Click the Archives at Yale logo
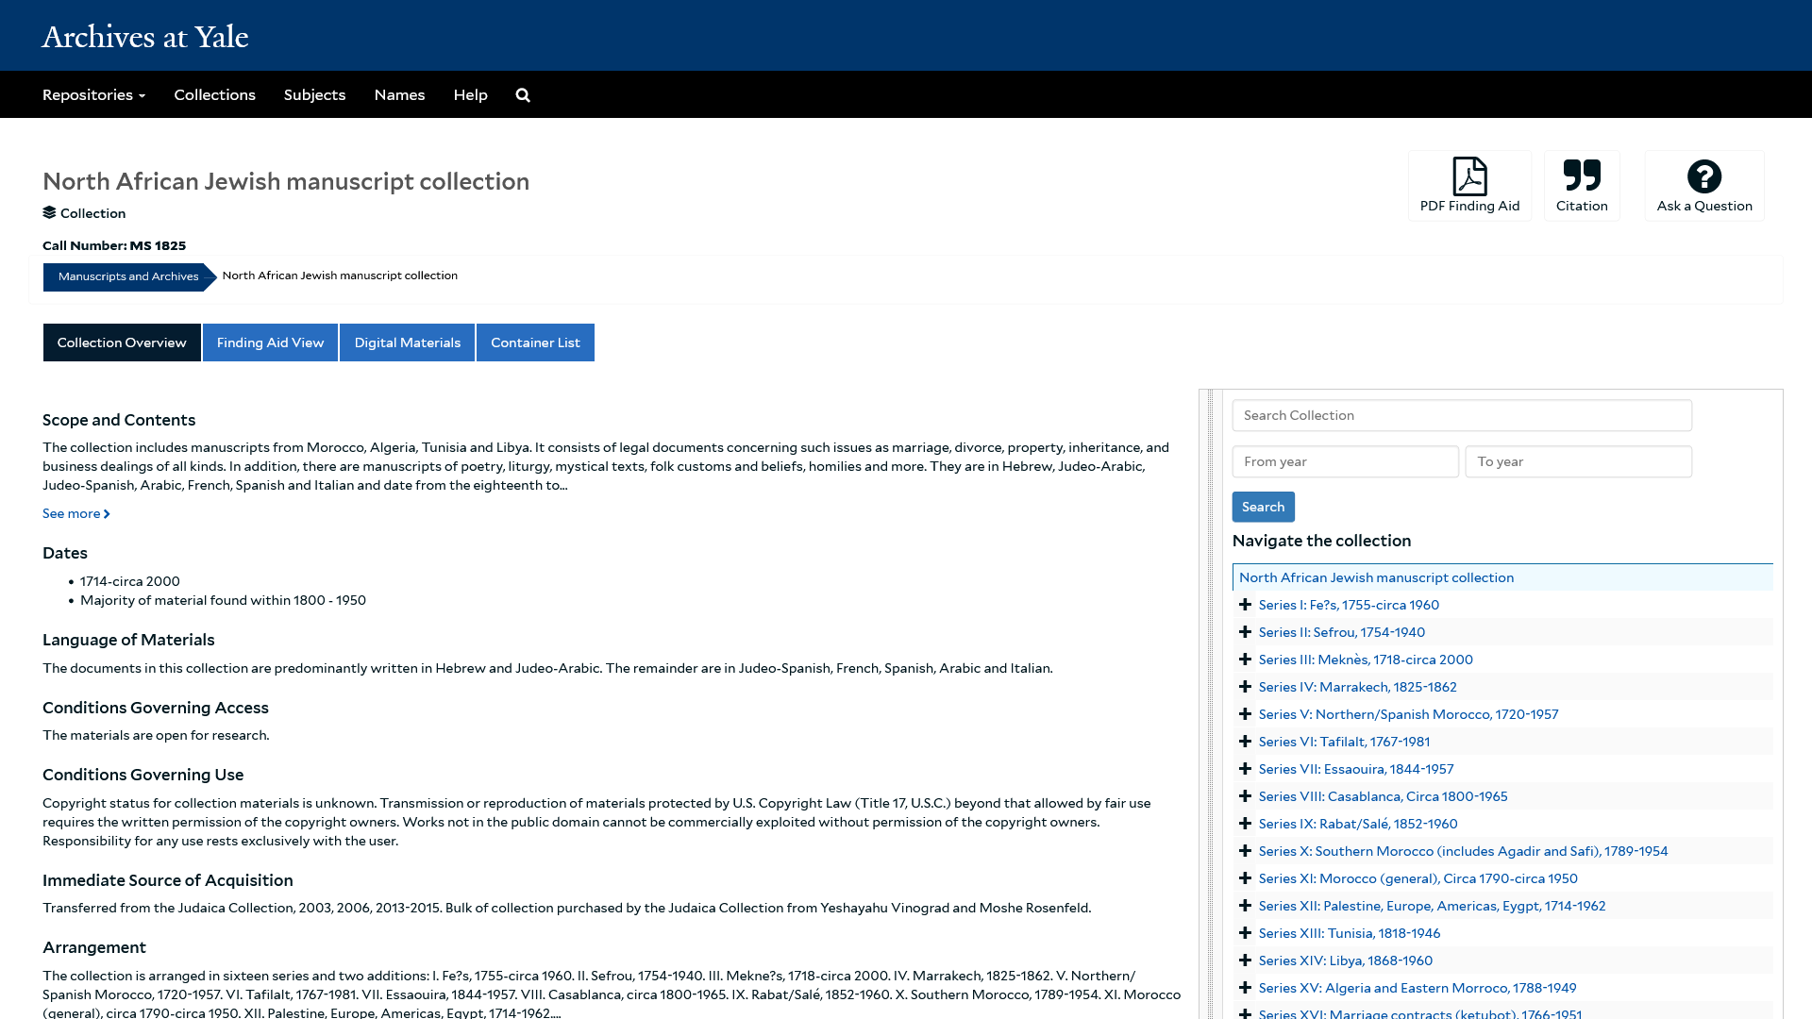Image resolution: width=1812 pixels, height=1019 pixels. coord(144,36)
